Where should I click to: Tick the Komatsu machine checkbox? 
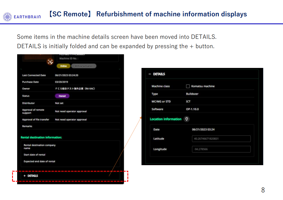188,86
